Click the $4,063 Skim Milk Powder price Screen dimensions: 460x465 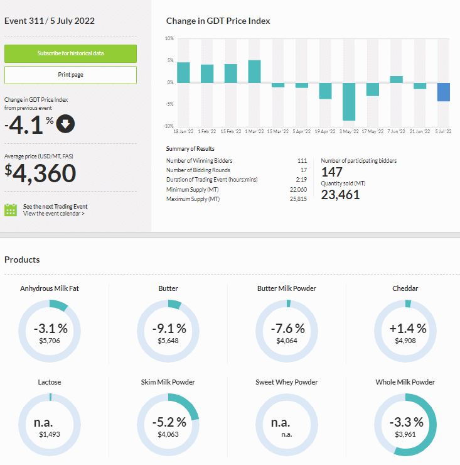coord(168,434)
